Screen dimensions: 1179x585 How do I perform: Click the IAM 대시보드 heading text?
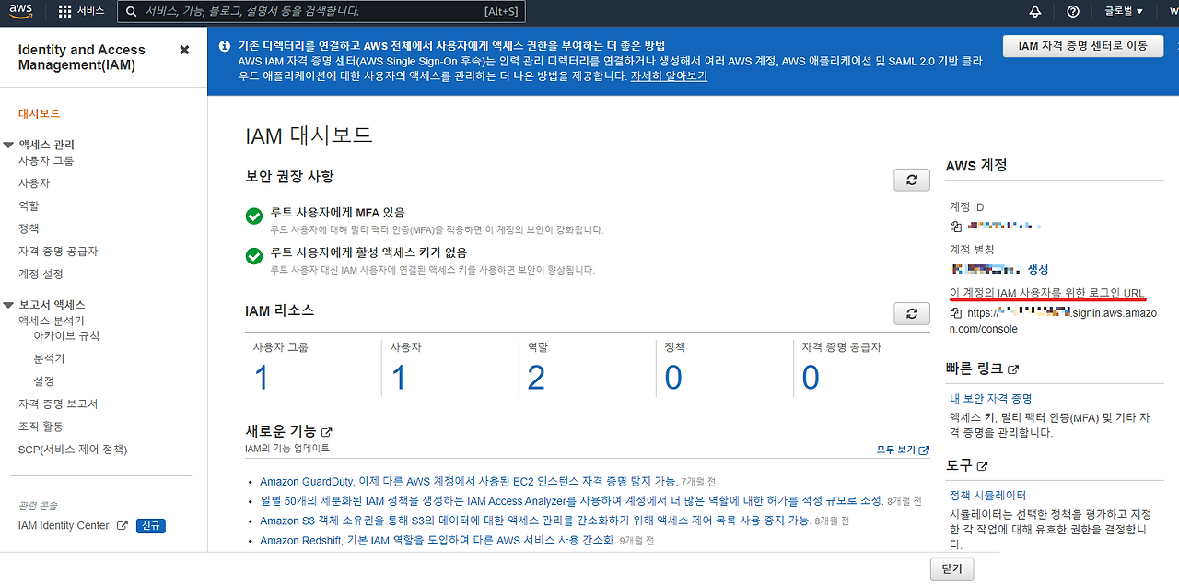[x=309, y=135]
